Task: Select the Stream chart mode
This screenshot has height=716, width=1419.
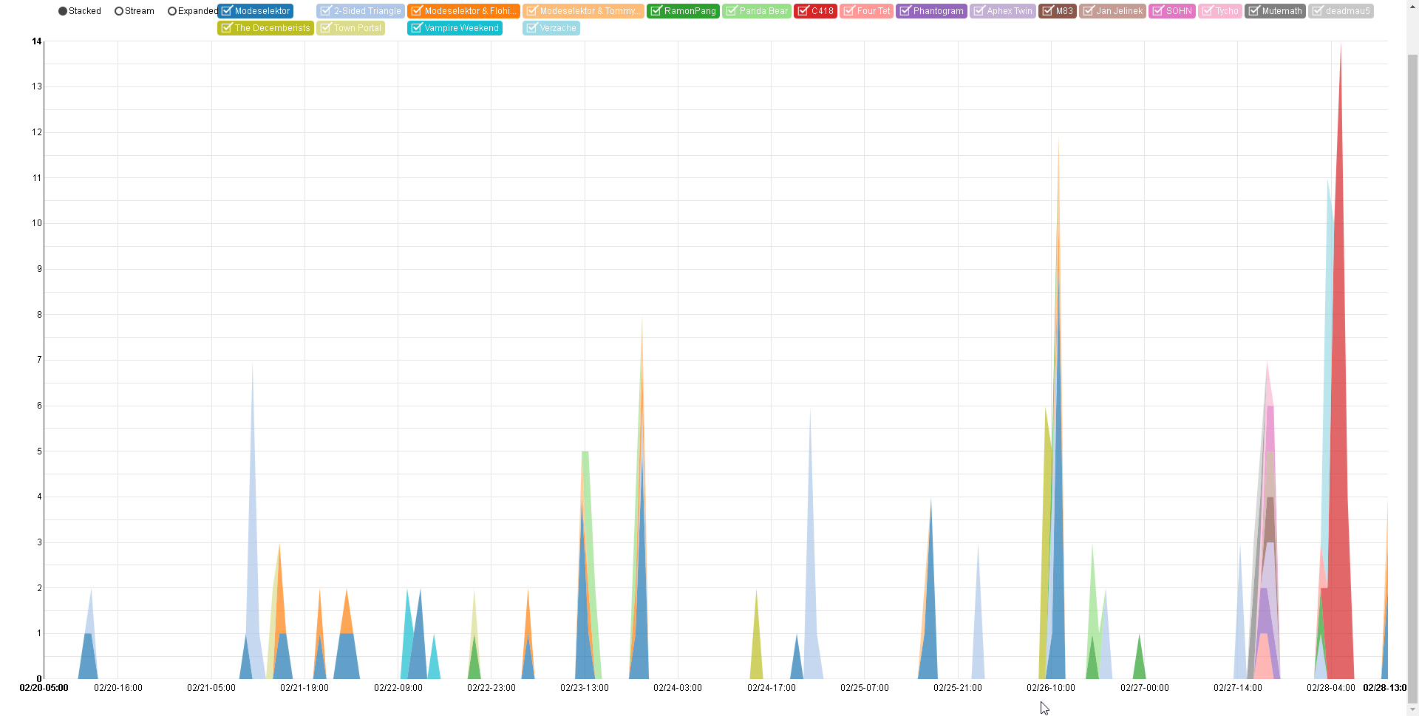Action: [134, 11]
